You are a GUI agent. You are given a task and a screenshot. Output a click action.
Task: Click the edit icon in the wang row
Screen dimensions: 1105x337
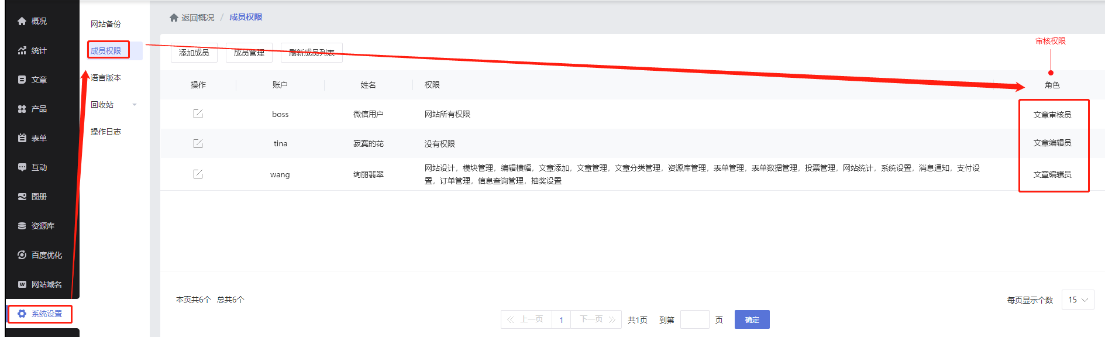pyautogui.click(x=198, y=174)
